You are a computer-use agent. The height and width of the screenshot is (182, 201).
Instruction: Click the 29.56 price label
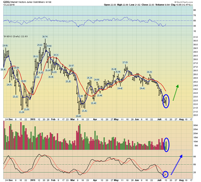pos(5,46)
